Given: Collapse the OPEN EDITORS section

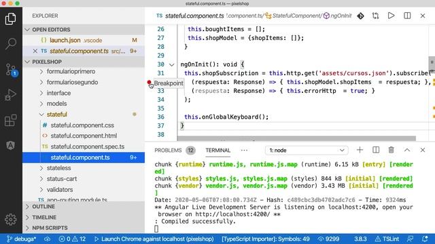Looking at the screenshot, I should point(83,30).
